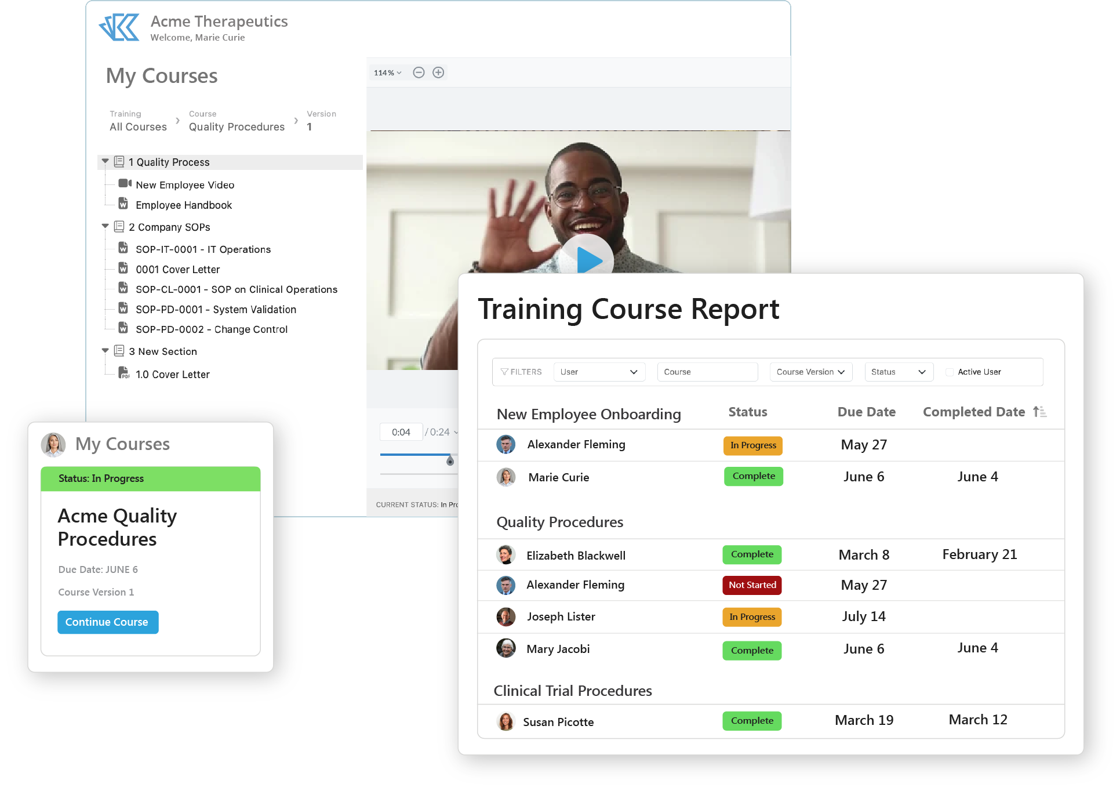Click the zoom out minus icon
Viewport: 1120px width, 791px height.
419,72
